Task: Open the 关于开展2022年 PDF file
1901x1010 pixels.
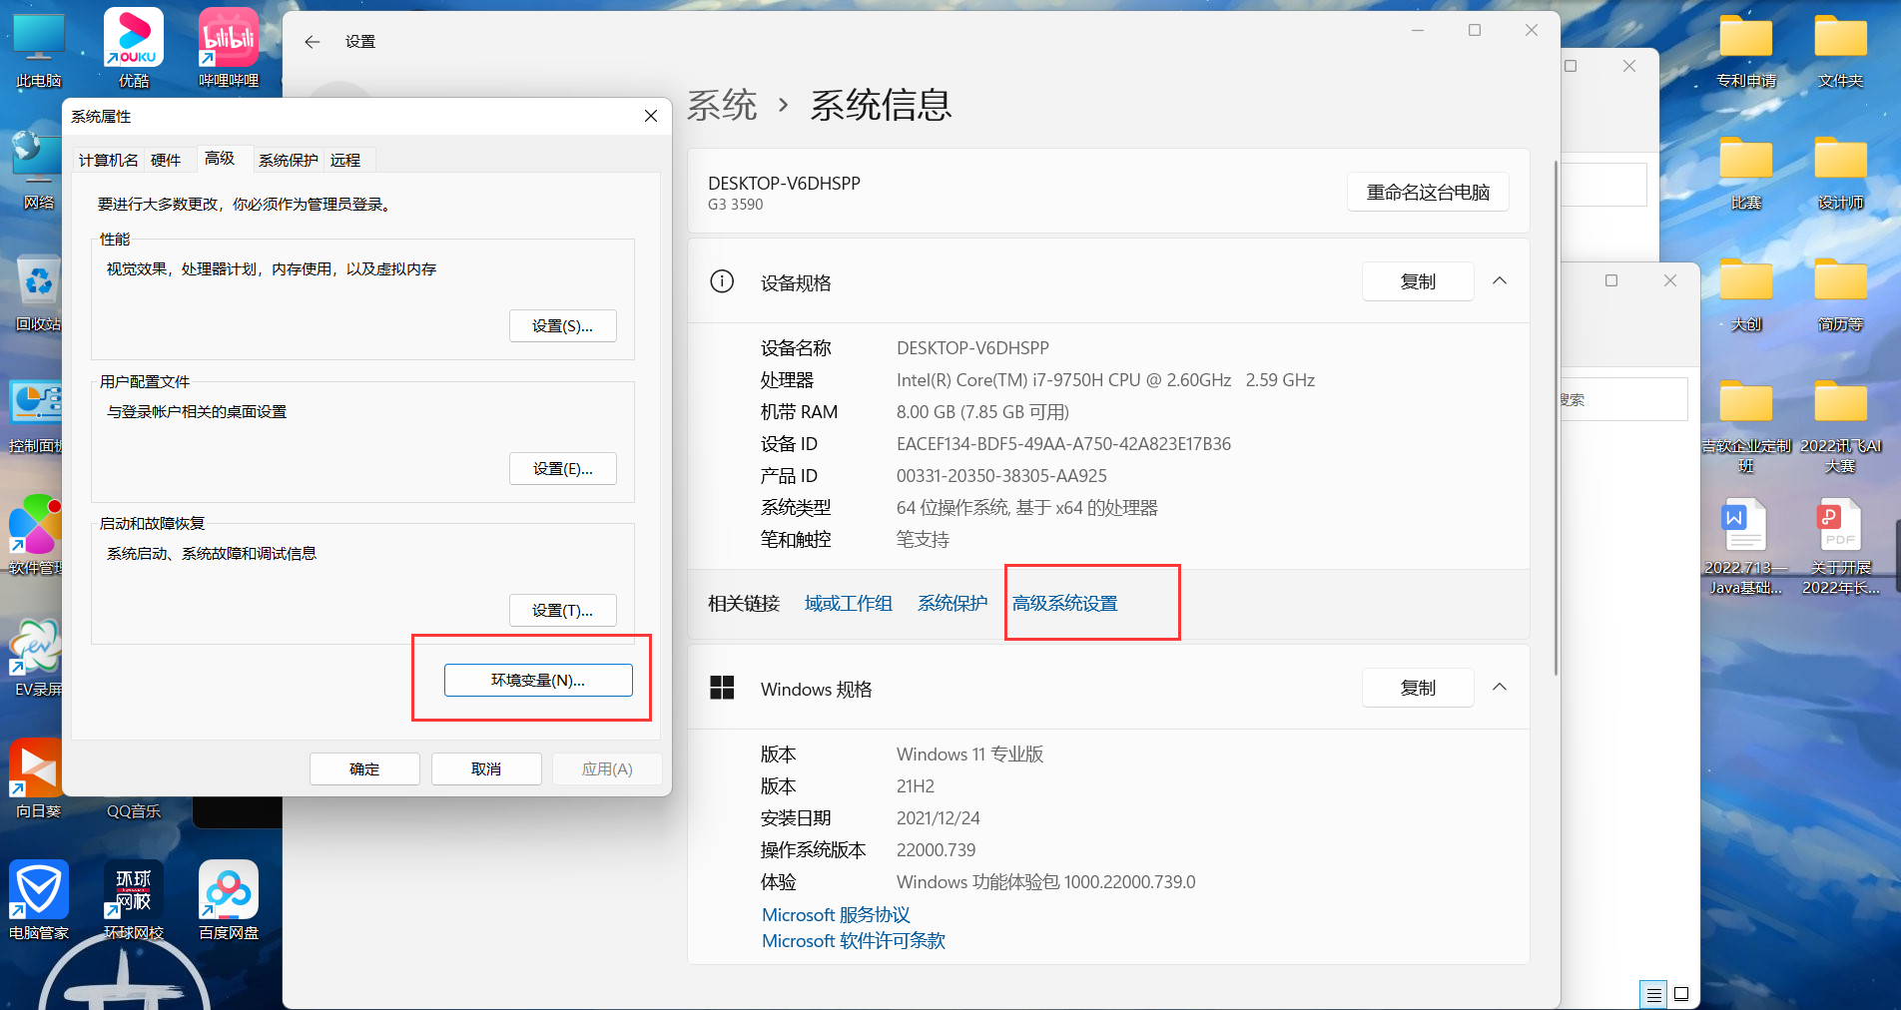Action: click(x=1840, y=546)
